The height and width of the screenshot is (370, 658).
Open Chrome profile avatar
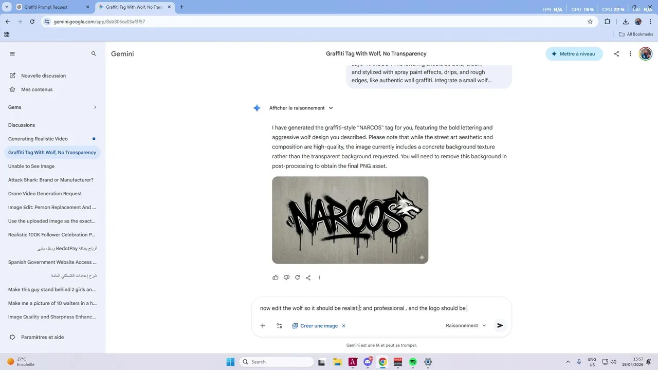(x=638, y=22)
